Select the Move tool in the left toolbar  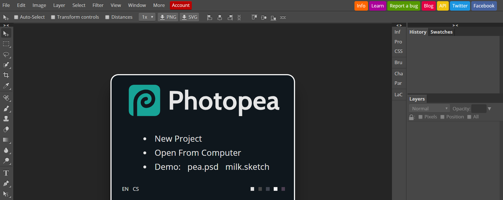pos(6,34)
